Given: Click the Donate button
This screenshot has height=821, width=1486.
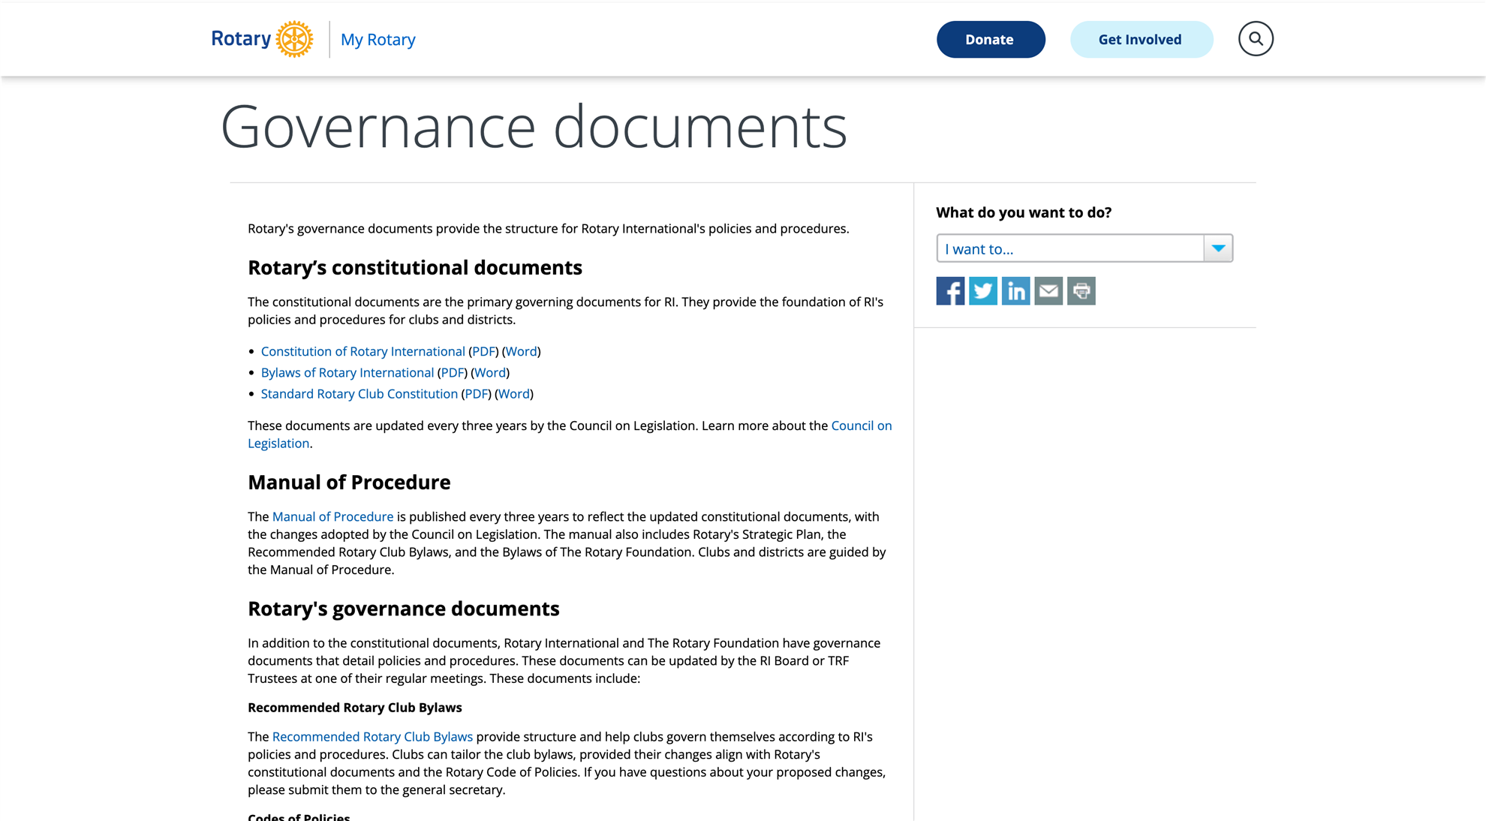Looking at the screenshot, I should pos(991,40).
